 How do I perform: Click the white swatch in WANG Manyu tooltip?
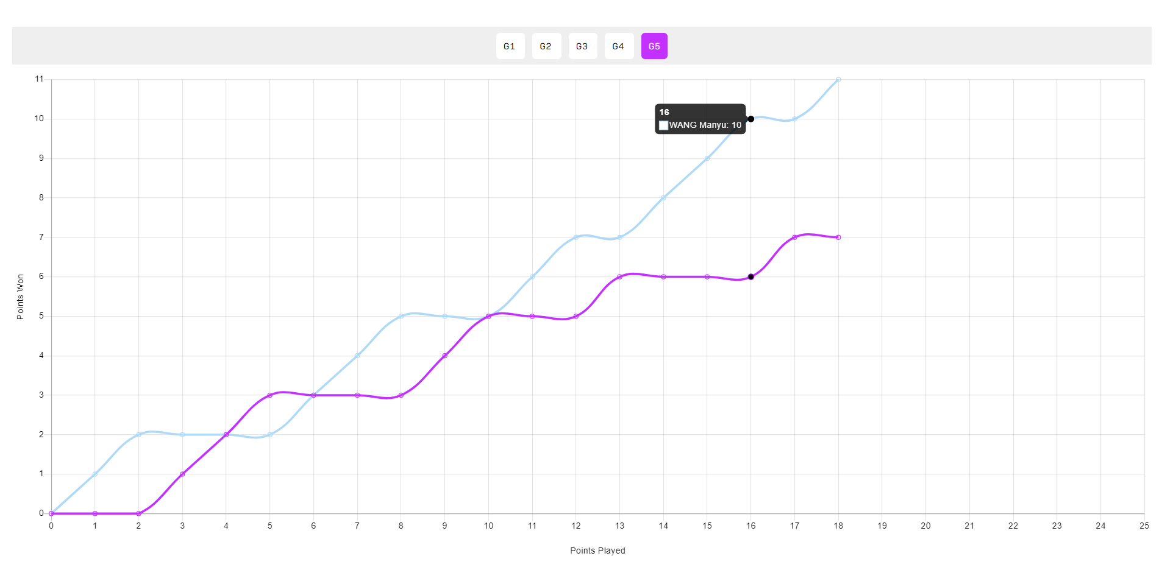click(x=663, y=125)
